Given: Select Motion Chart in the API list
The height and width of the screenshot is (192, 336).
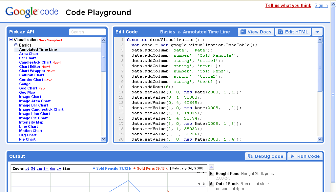Looking at the screenshot, I should [31, 130].
